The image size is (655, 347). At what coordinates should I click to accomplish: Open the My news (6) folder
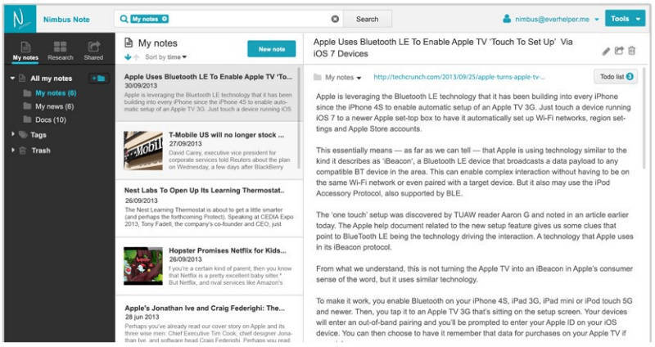pyautogui.click(x=54, y=106)
